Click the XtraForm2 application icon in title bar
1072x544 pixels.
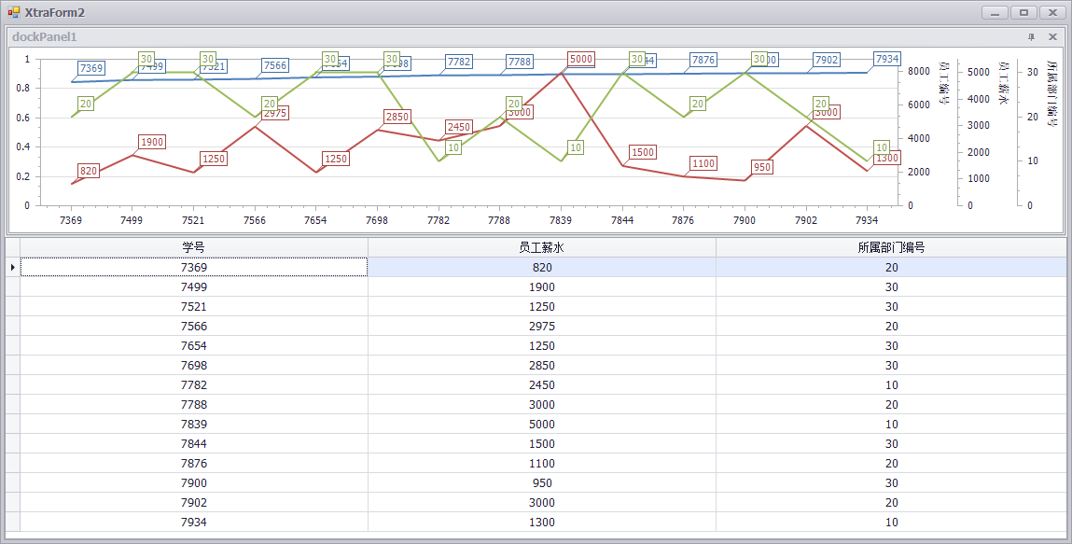pos(14,12)
